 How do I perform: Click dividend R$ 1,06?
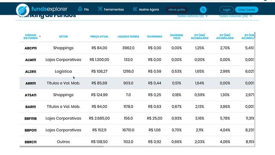155,130
